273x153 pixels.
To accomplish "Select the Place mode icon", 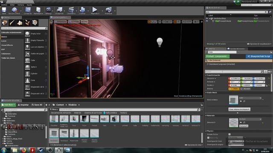I will [5, 23].
